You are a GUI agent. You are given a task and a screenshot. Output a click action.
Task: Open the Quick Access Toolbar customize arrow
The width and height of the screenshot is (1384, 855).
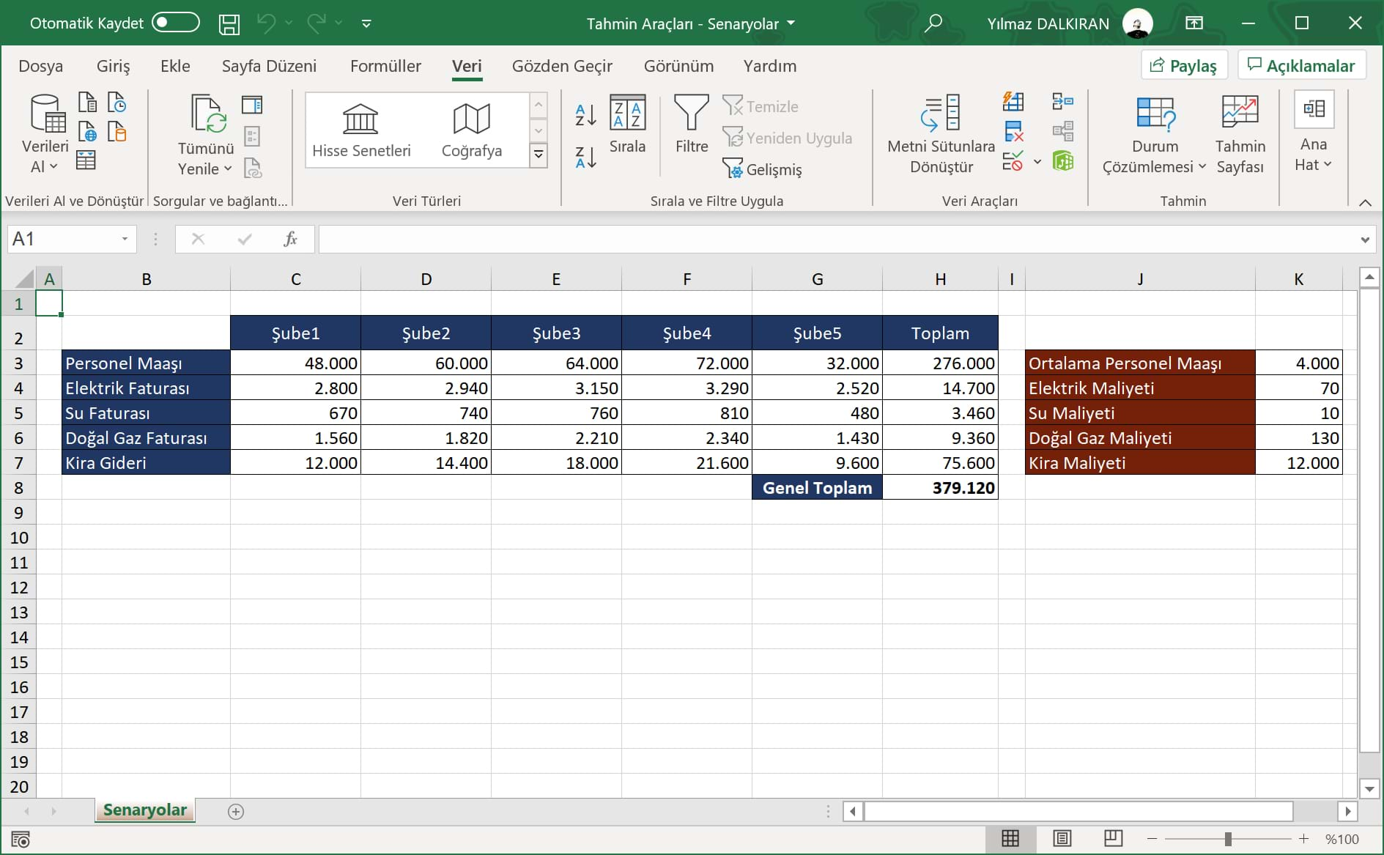tap(366, 24)
